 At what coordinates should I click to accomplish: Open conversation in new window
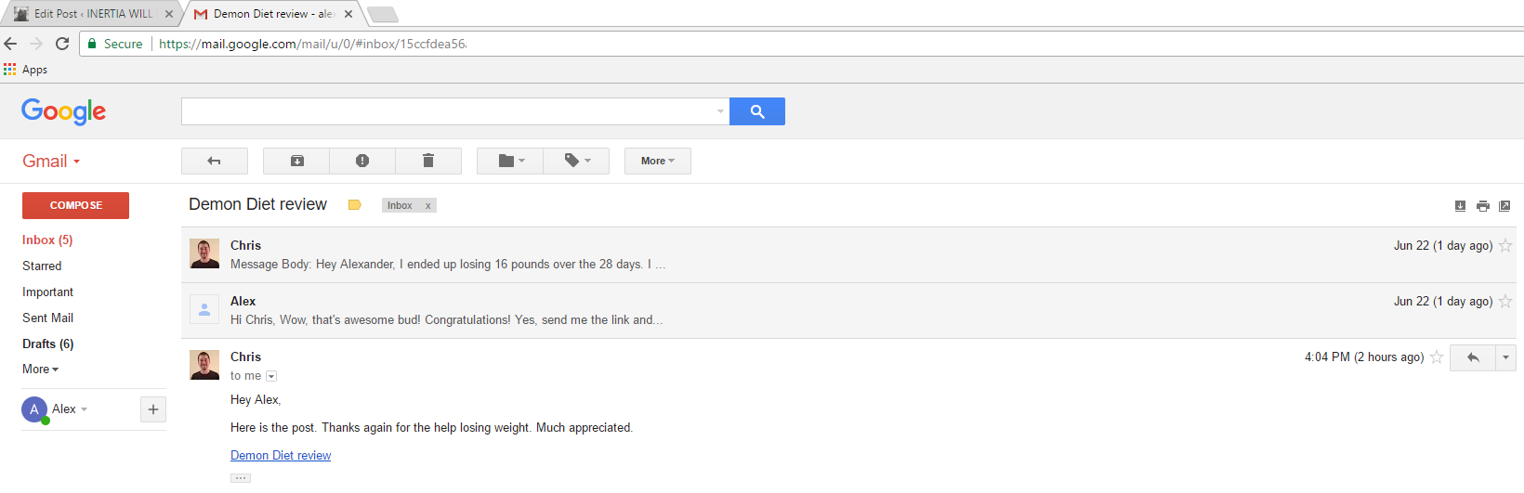tap(1504, 206)
